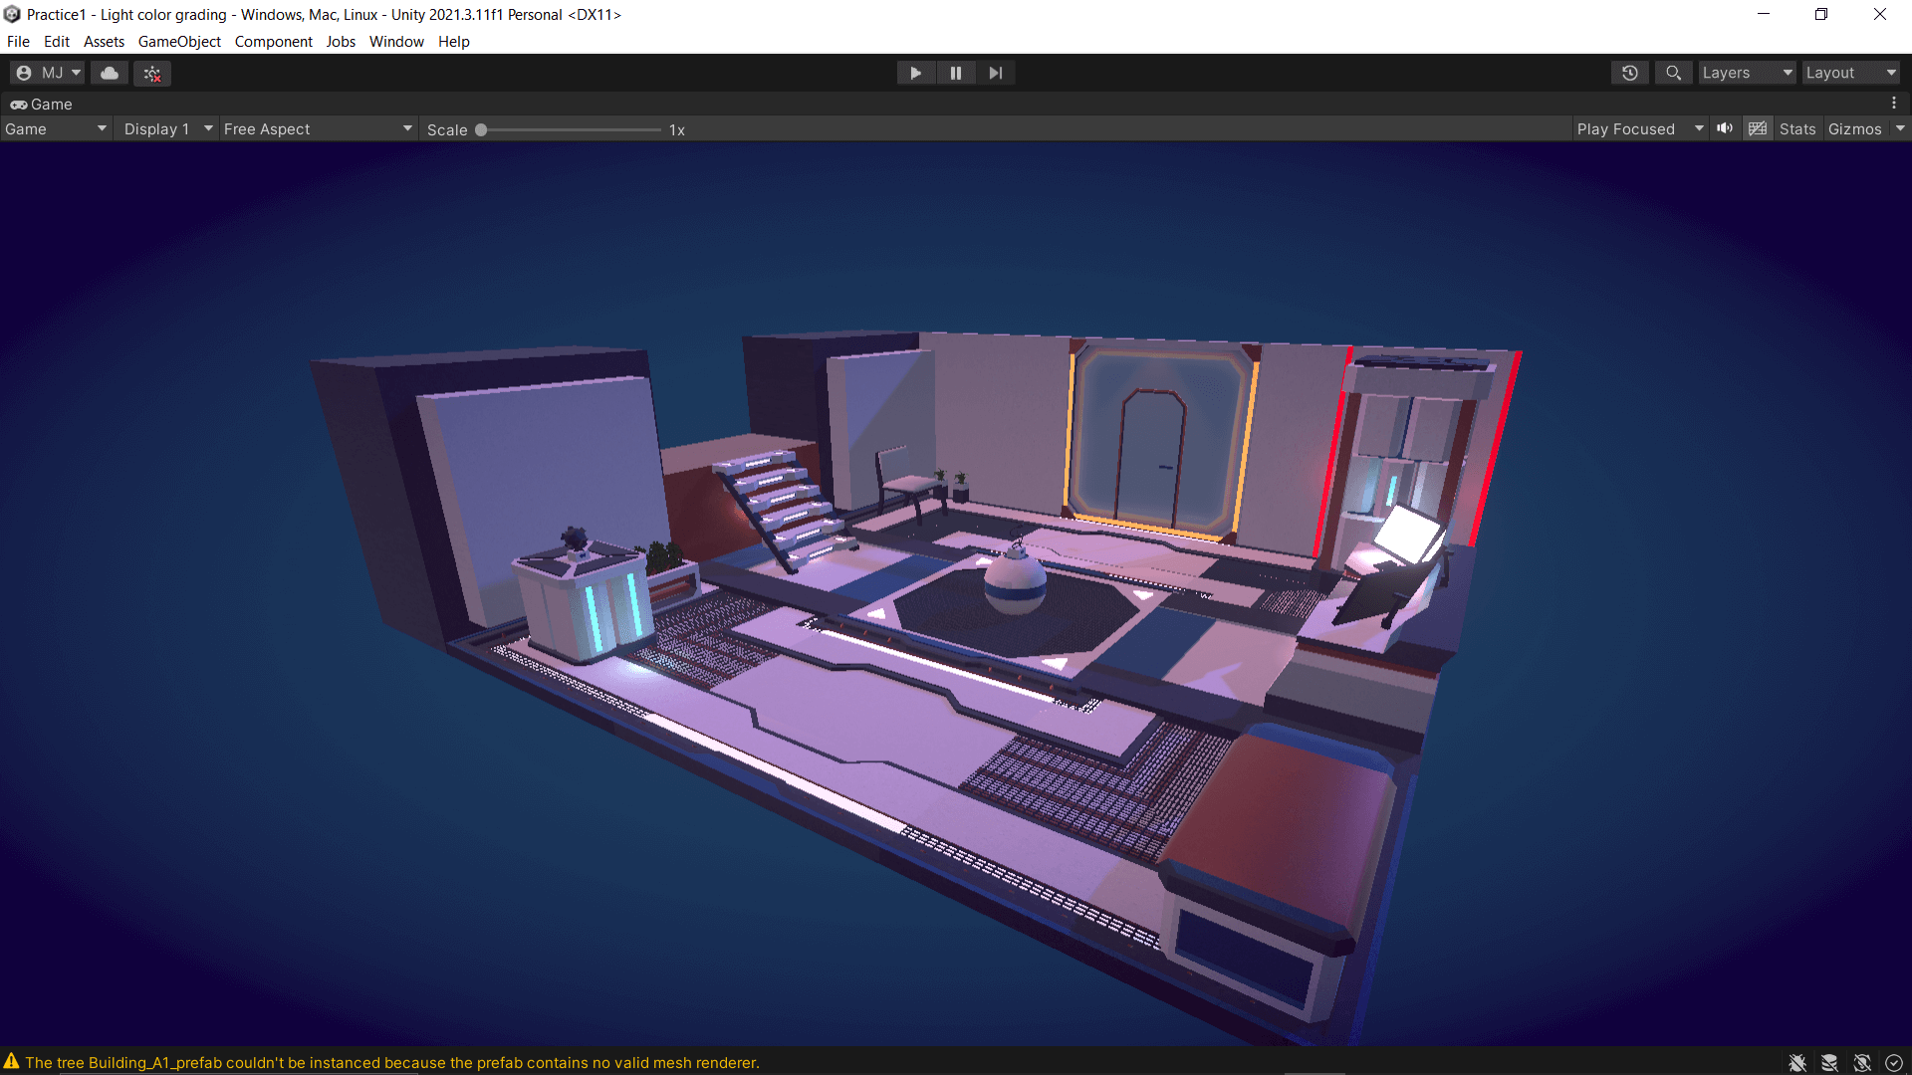Click the background tasks checkmark icon
1912x1075 pixels.
coord(1894,1063)
